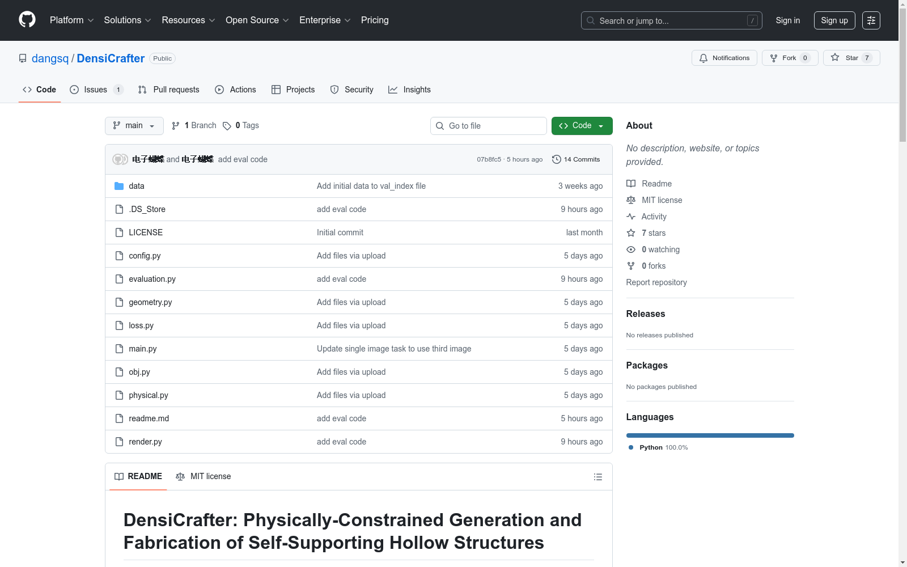Click the Python language bar
The height and width of the screenshot is (567, 907).
click(710, 435)
